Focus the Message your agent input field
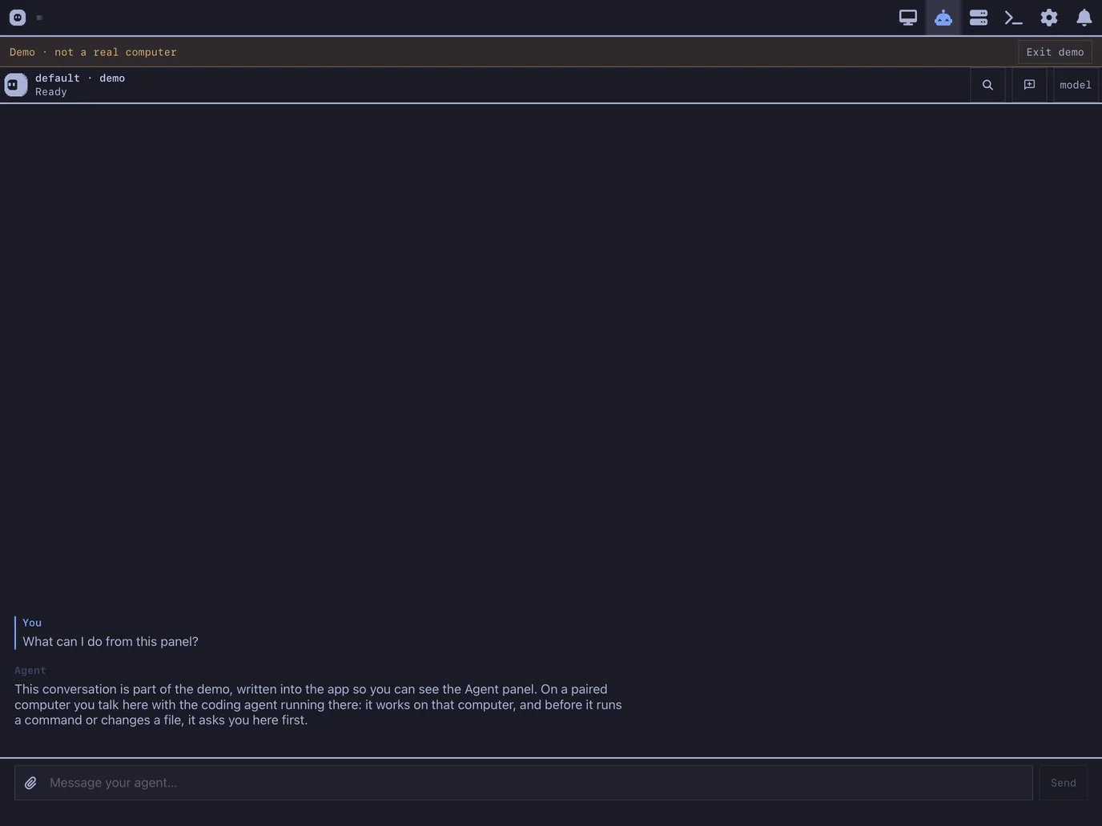This screenshot has width=1102, height=826. click(x=524, y=783)
